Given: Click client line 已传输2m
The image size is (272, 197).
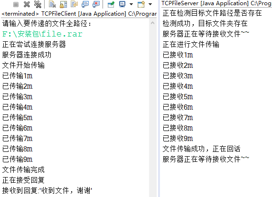Looking at the screenshot, I should pos(18,86).
